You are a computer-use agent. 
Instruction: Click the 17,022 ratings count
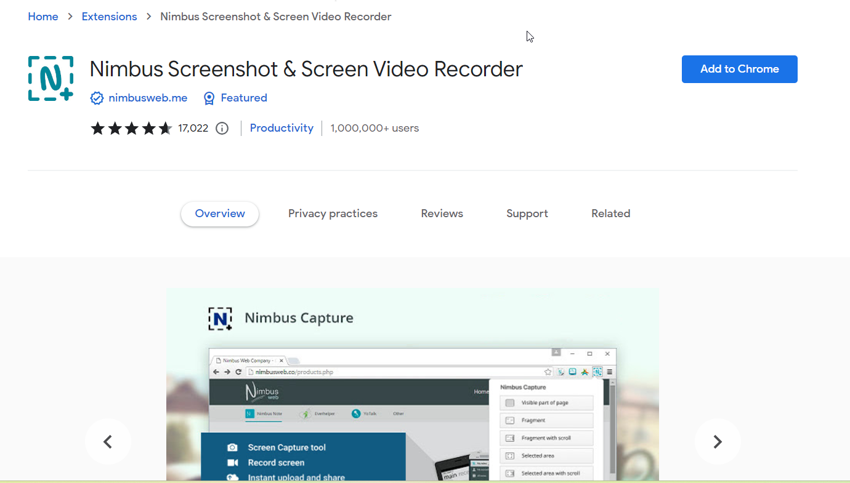[193, 129]
